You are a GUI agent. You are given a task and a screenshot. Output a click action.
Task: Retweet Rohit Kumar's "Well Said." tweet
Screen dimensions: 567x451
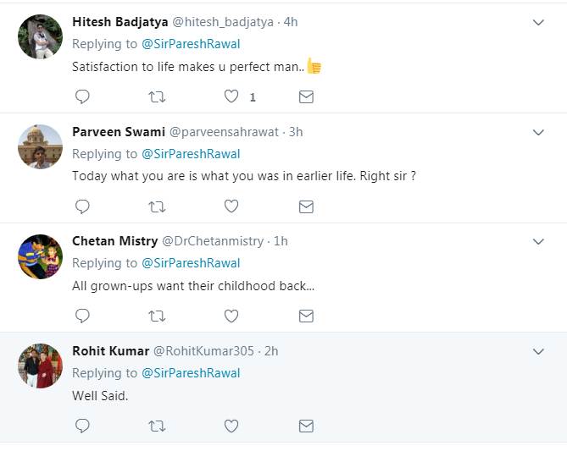tap(157, 426)
